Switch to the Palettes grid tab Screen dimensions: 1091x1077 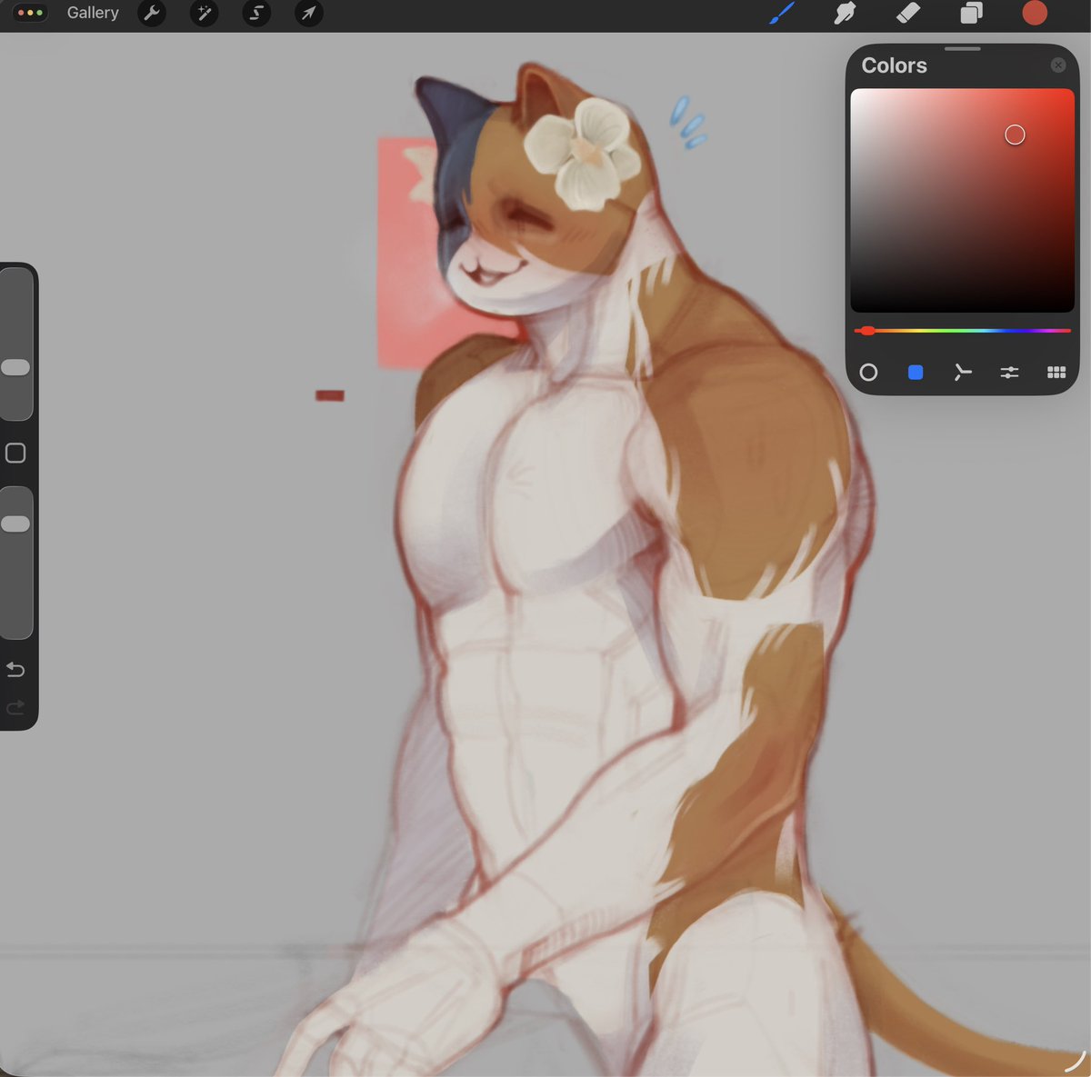(1056, 372)
